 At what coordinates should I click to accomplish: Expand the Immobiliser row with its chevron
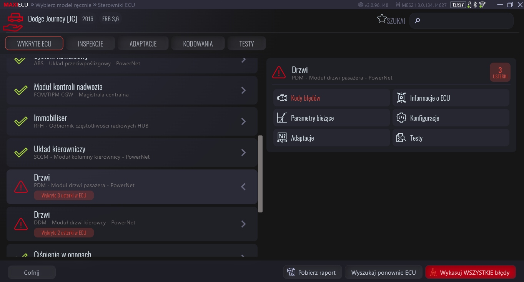click(243, 121)
